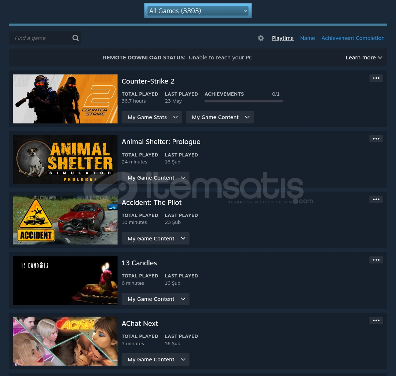The height and width of the screenshot is (376, 396).
Task: Open the All Games (3393) dropdown
Action: pyautogui.click(x=198, y=11)
